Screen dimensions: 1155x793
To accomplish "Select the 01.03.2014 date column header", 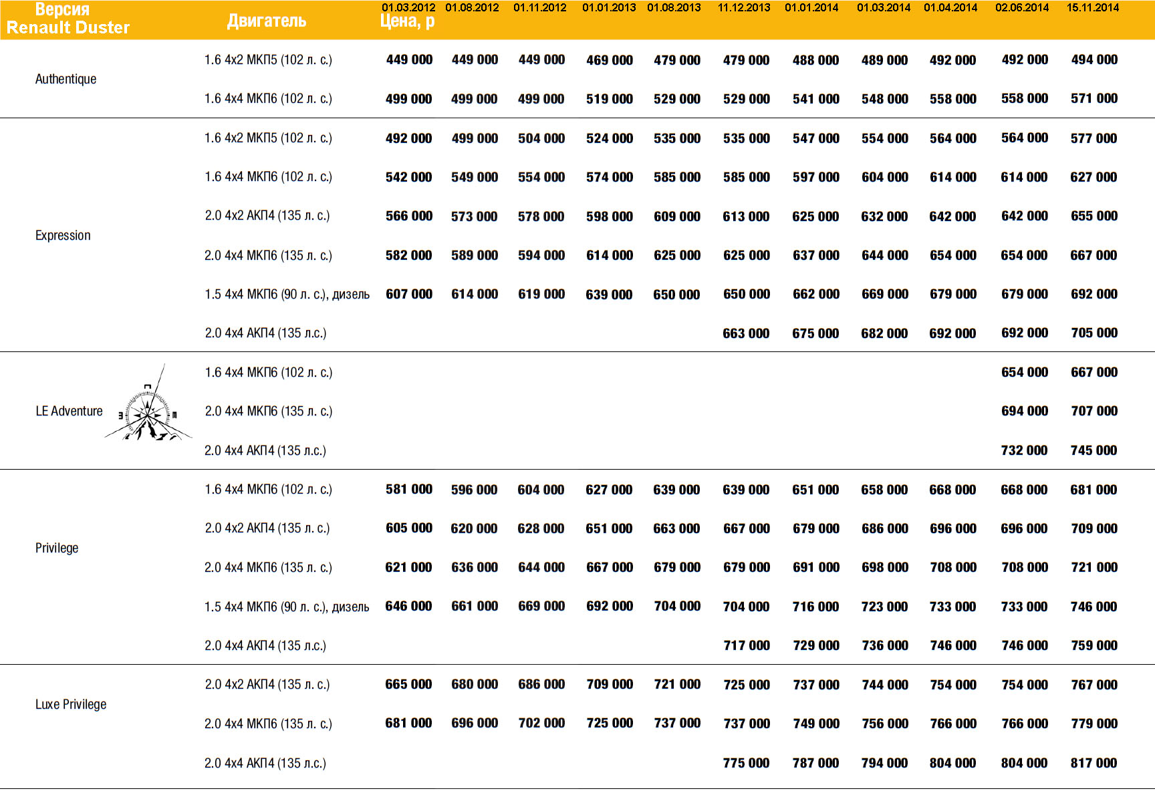I will pyautogui.click(x=884, y=7).
